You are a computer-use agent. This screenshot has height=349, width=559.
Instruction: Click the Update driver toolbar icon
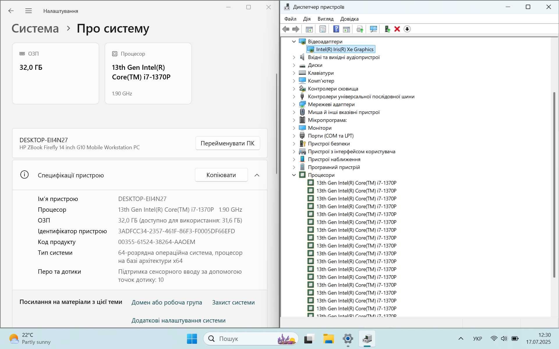pyautogui.click(x=360, y=29)
